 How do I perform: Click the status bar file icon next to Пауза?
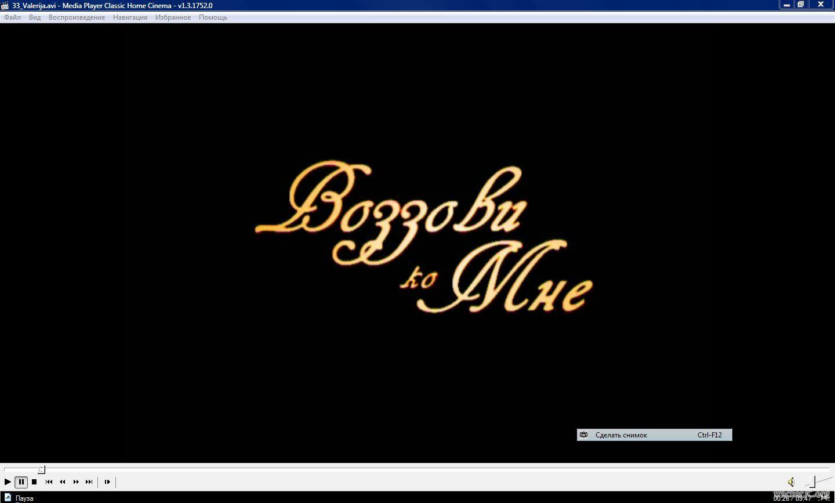click(x=8, y=498)
